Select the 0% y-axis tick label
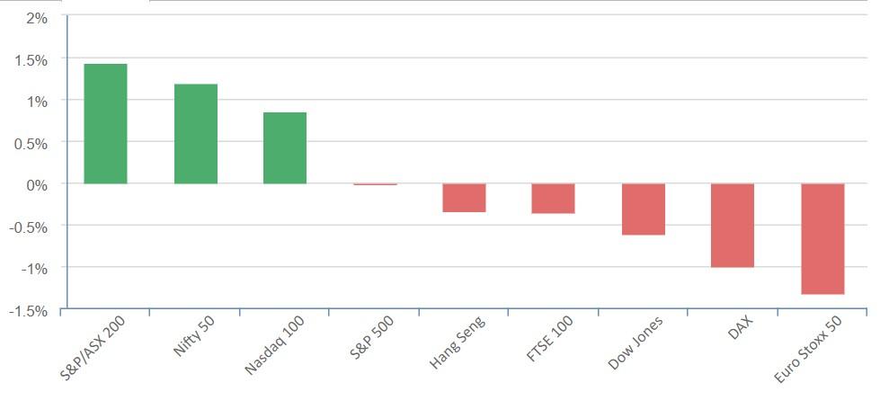The image size is (880, 418). coord(37,184)
